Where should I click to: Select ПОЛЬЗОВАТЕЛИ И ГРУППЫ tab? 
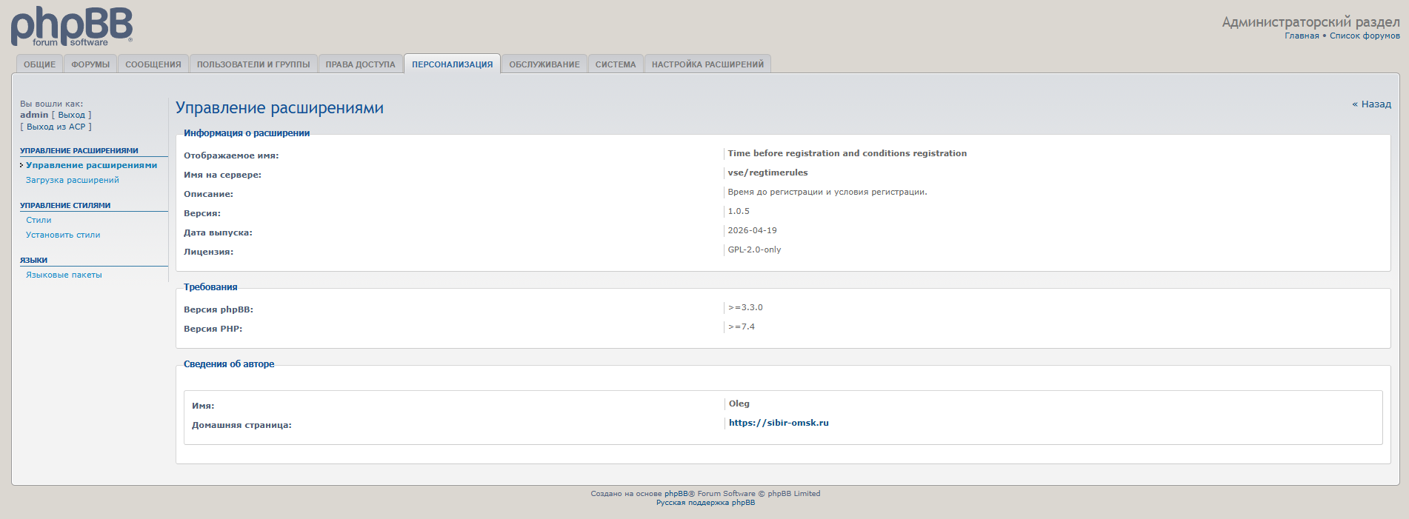click(x=253, y=64)
